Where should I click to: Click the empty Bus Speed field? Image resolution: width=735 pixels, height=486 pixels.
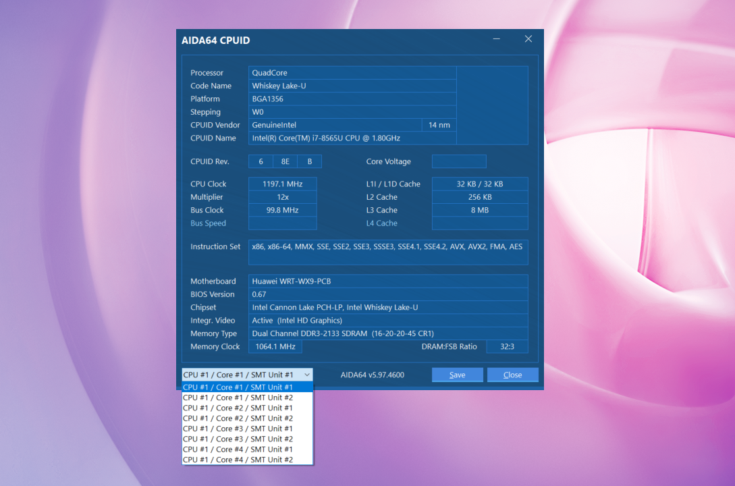[x=282, y=223]
